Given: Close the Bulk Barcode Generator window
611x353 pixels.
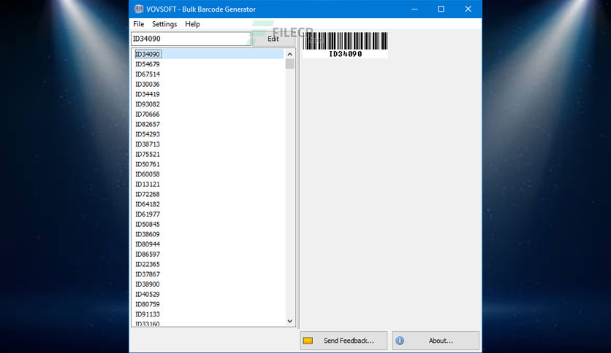Looking at the screenshot, I should 468,9.
